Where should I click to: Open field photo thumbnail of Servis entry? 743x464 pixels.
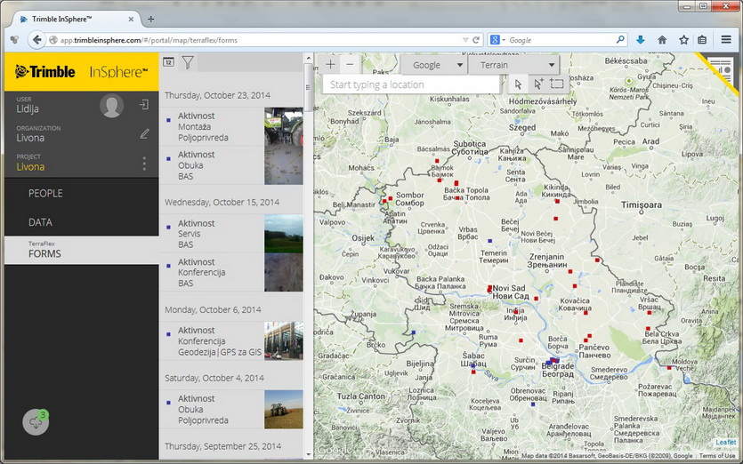[x=283, y=234]
